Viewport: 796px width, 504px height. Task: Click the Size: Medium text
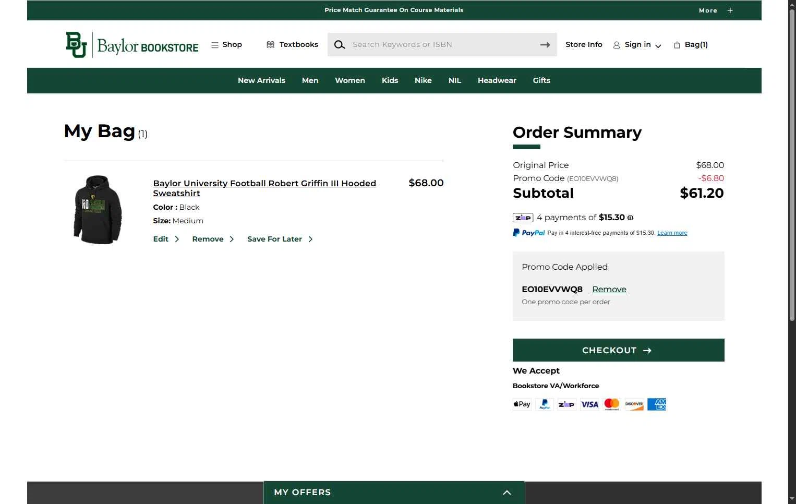pos(178,221)
